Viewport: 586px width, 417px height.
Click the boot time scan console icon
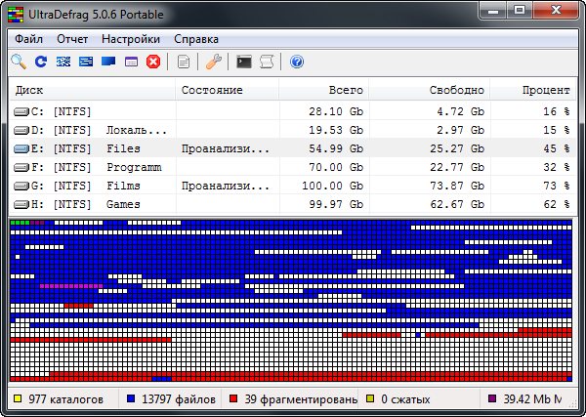point(244,62)
